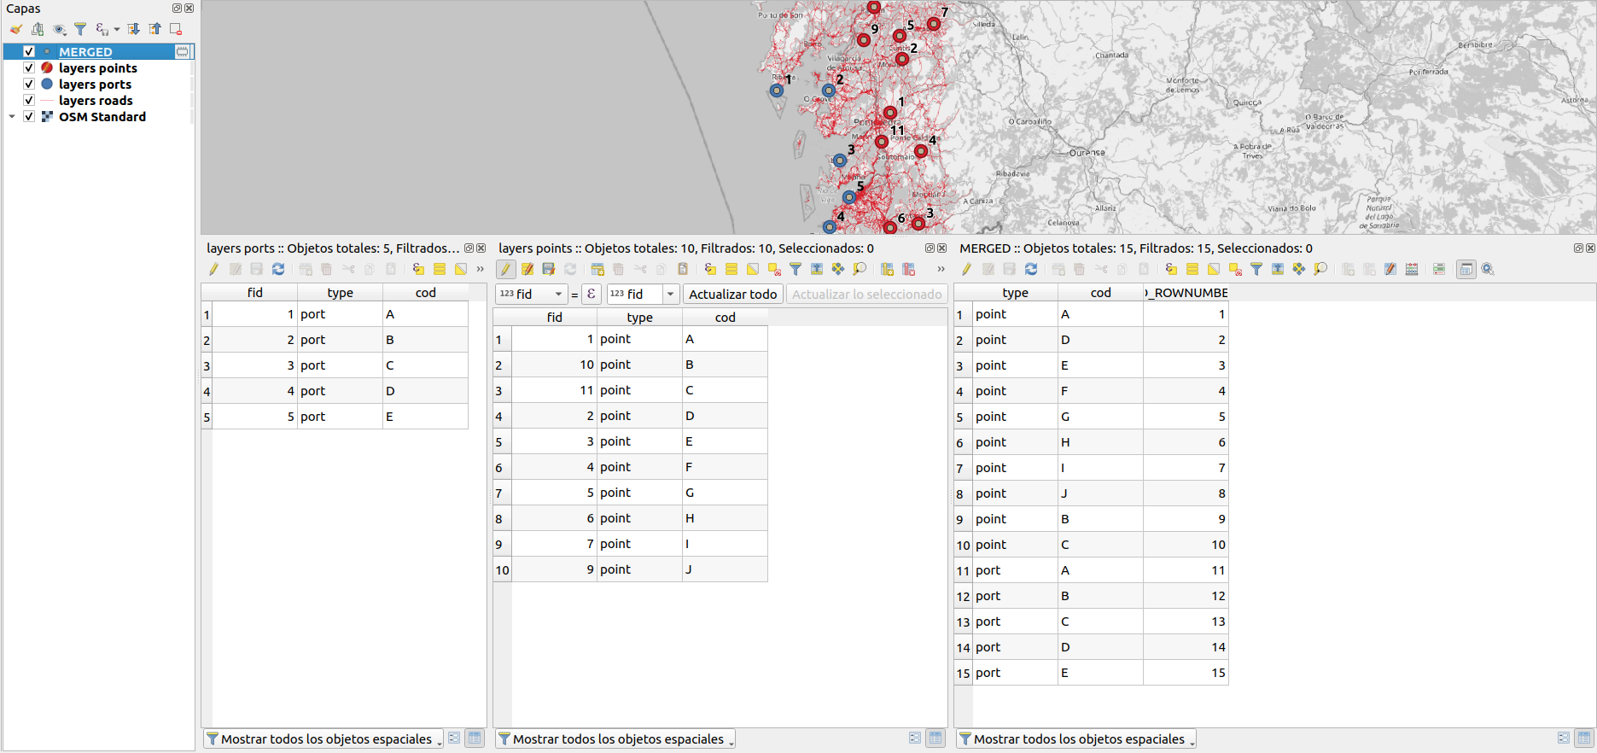Select the layers roads layer name
The height and width of the screenshot is (753, 1597).
pos(96,101)
